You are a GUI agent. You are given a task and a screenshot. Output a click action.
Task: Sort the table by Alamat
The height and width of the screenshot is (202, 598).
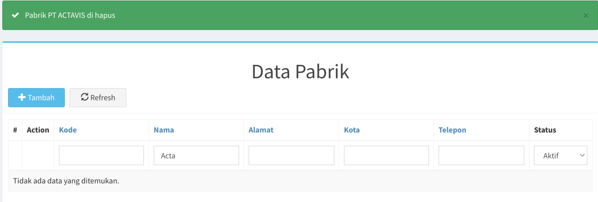tap(261, 130)
